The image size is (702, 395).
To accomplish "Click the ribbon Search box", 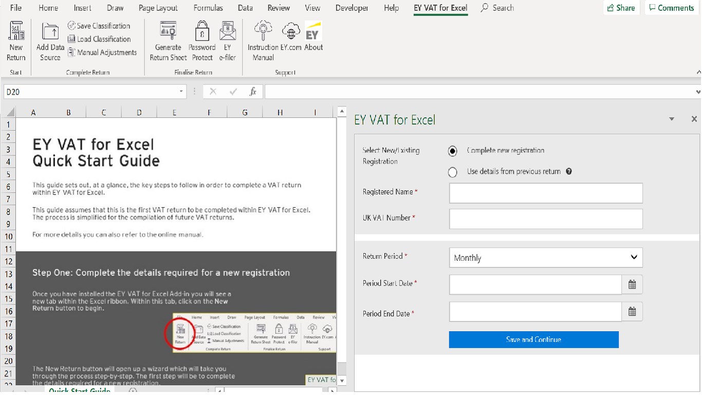I will (x=497, y=8).
